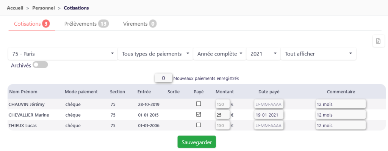Check Payé box for THIEUX Lucas
Image resolution: width=388 pixels, height=151 pixels.
tap(199, 125)
